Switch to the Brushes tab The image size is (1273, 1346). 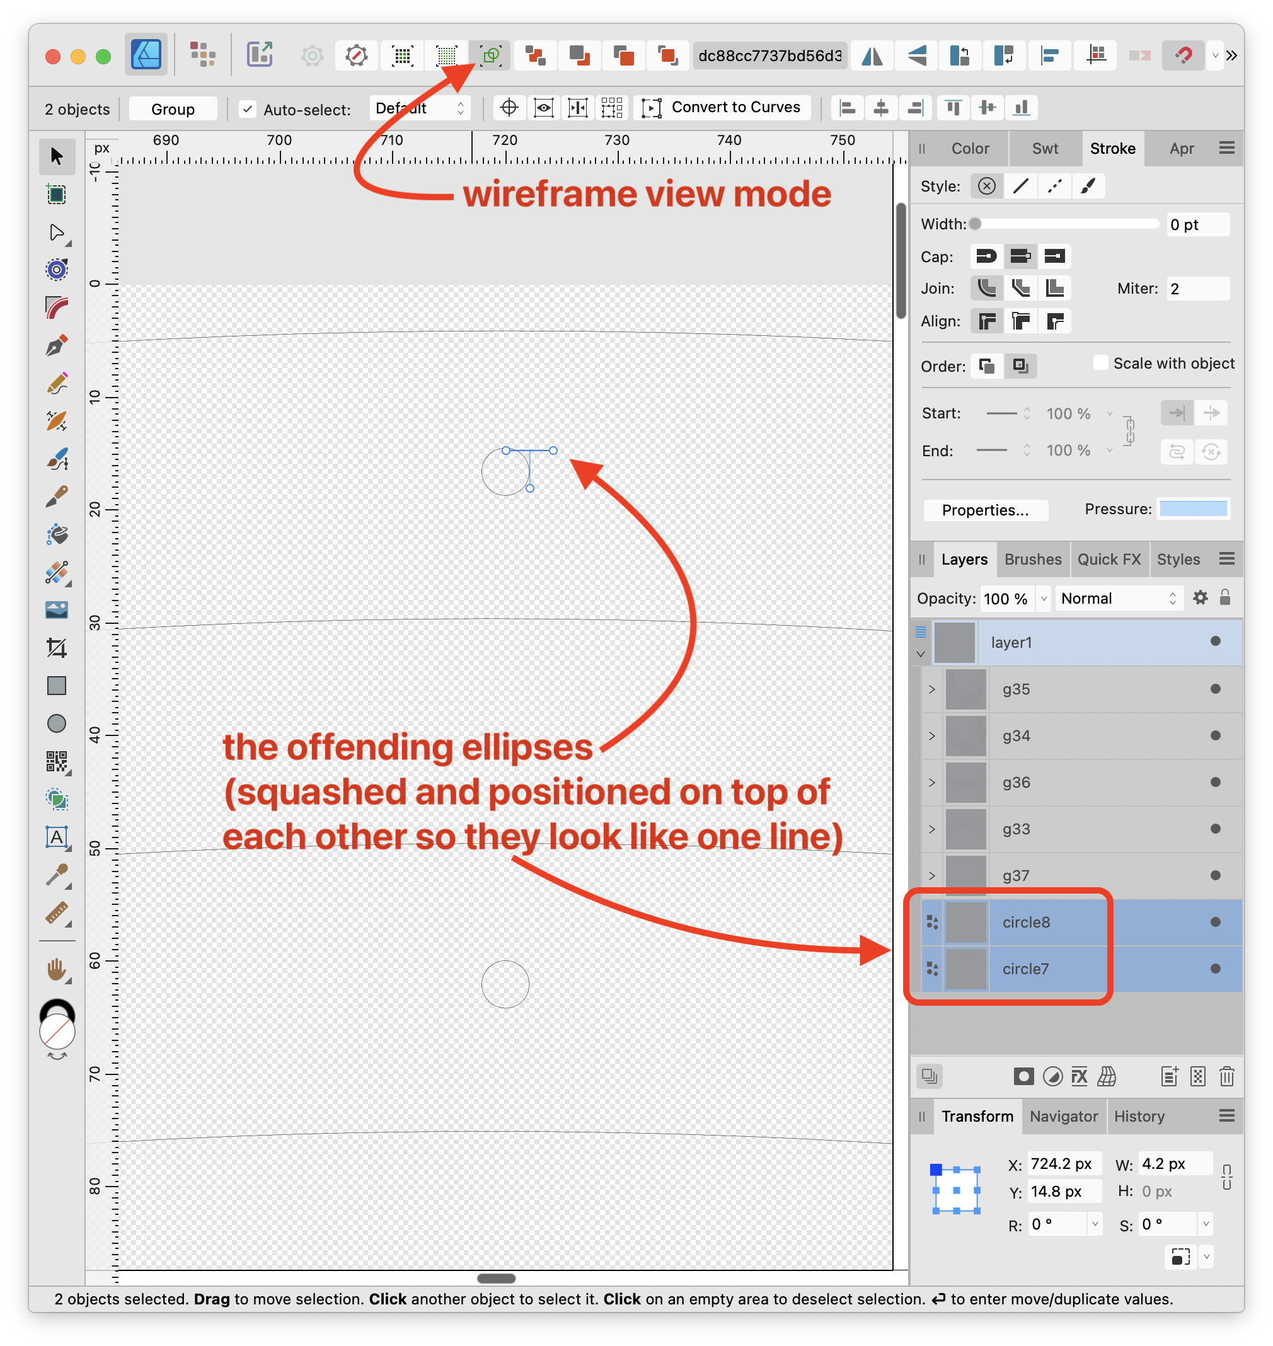1033,560
